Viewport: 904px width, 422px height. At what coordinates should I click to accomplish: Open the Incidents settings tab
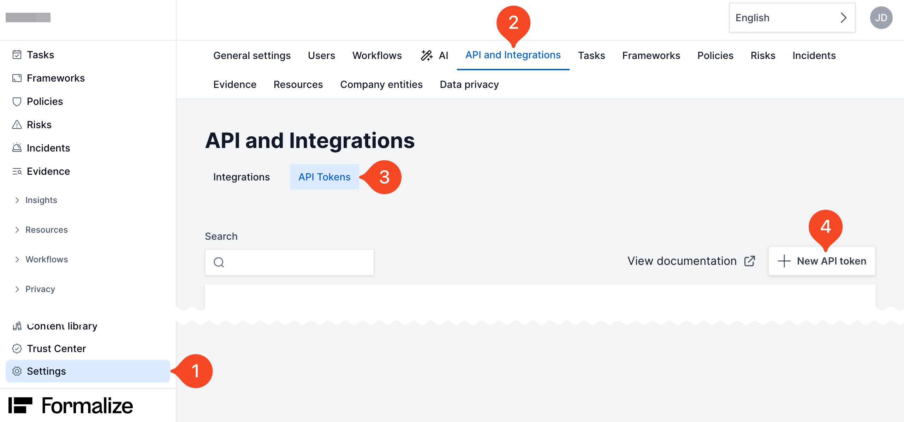[814, 55]
